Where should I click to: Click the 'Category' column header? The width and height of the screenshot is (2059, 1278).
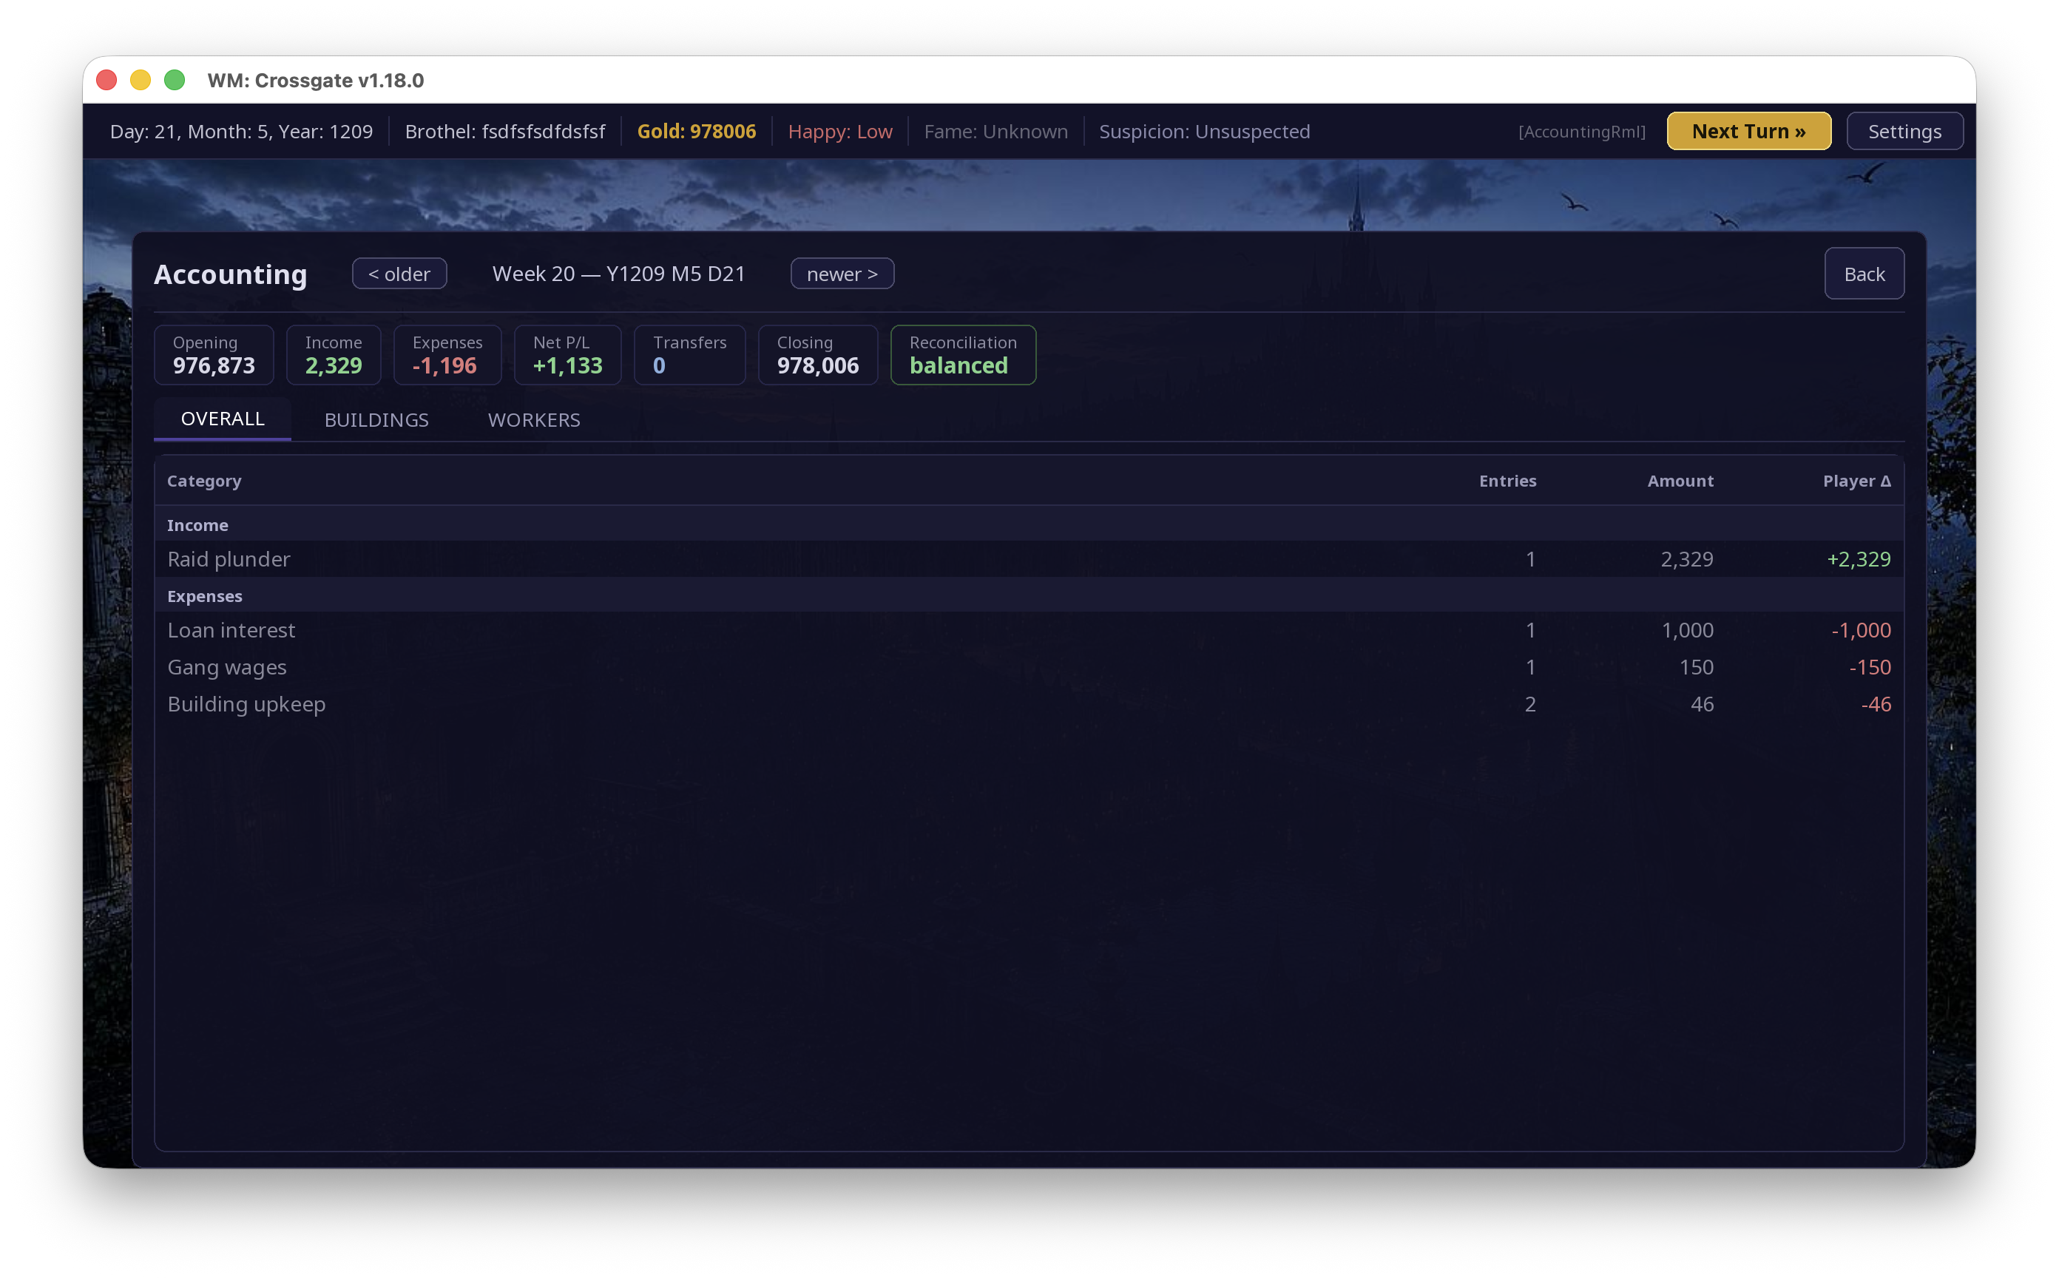click(x=203, y=480)
